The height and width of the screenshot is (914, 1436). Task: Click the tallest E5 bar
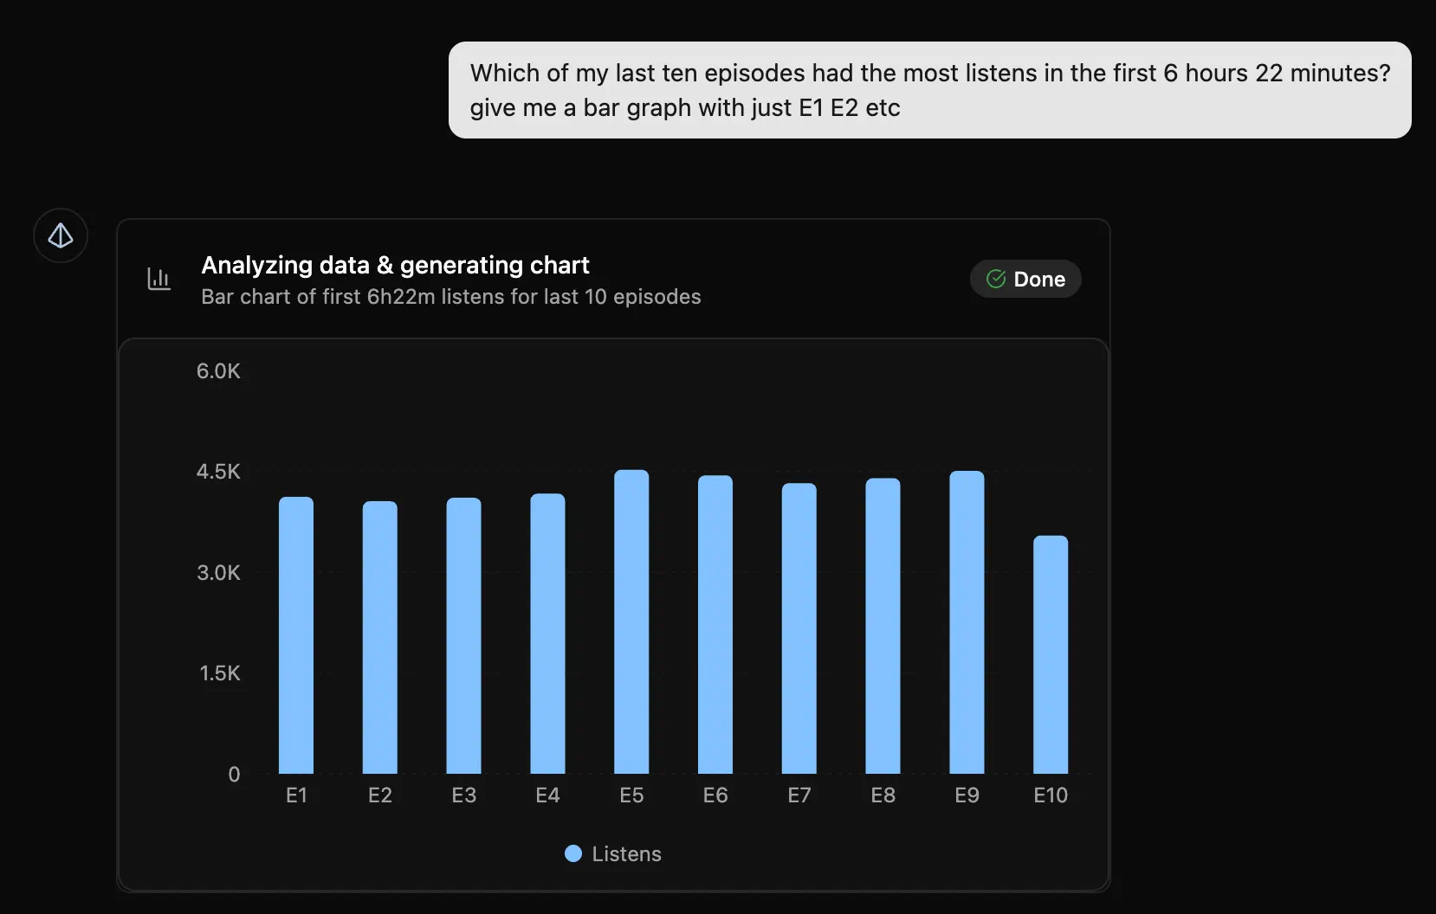pyautogui.click(x=631, y=622)
